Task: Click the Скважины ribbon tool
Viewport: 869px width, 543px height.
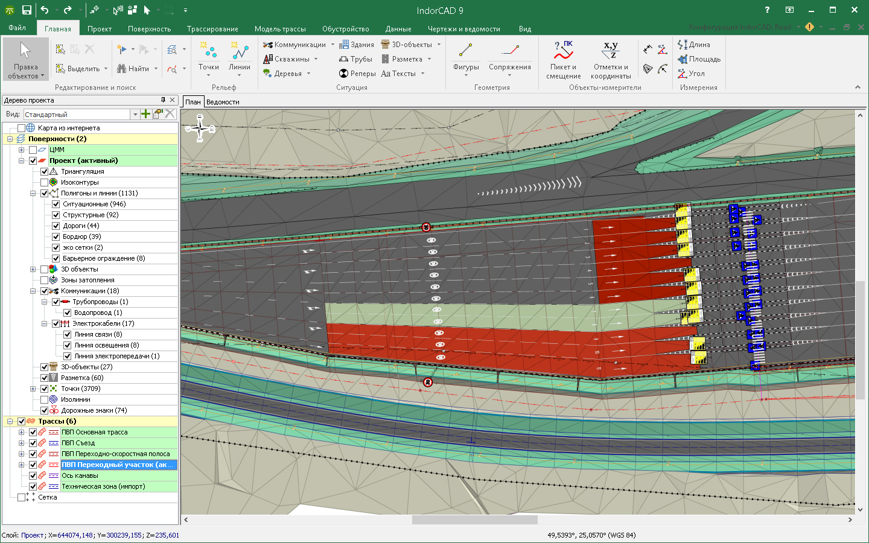Action: [287, 59]
